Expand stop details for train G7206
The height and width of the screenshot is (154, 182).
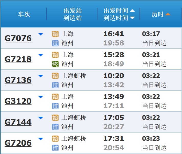40,139
